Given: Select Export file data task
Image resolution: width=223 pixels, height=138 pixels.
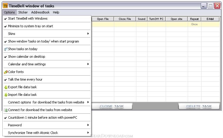Looking at the screenshot, I should pyautogui.click(x=47, y=87).
